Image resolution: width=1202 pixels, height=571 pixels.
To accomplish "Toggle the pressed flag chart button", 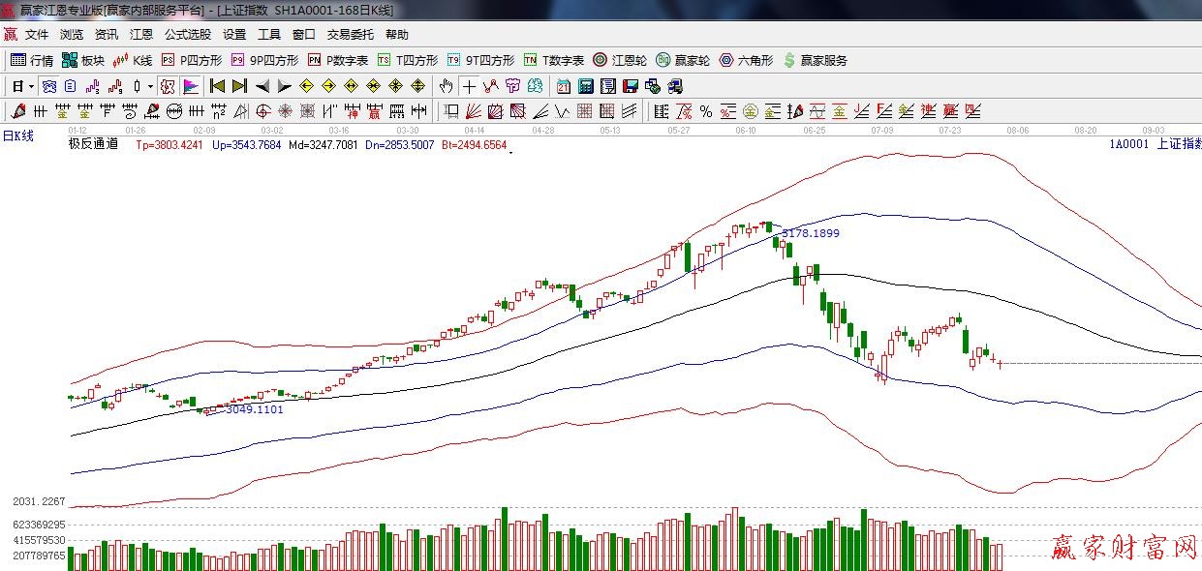I will (x=191, y=86).
